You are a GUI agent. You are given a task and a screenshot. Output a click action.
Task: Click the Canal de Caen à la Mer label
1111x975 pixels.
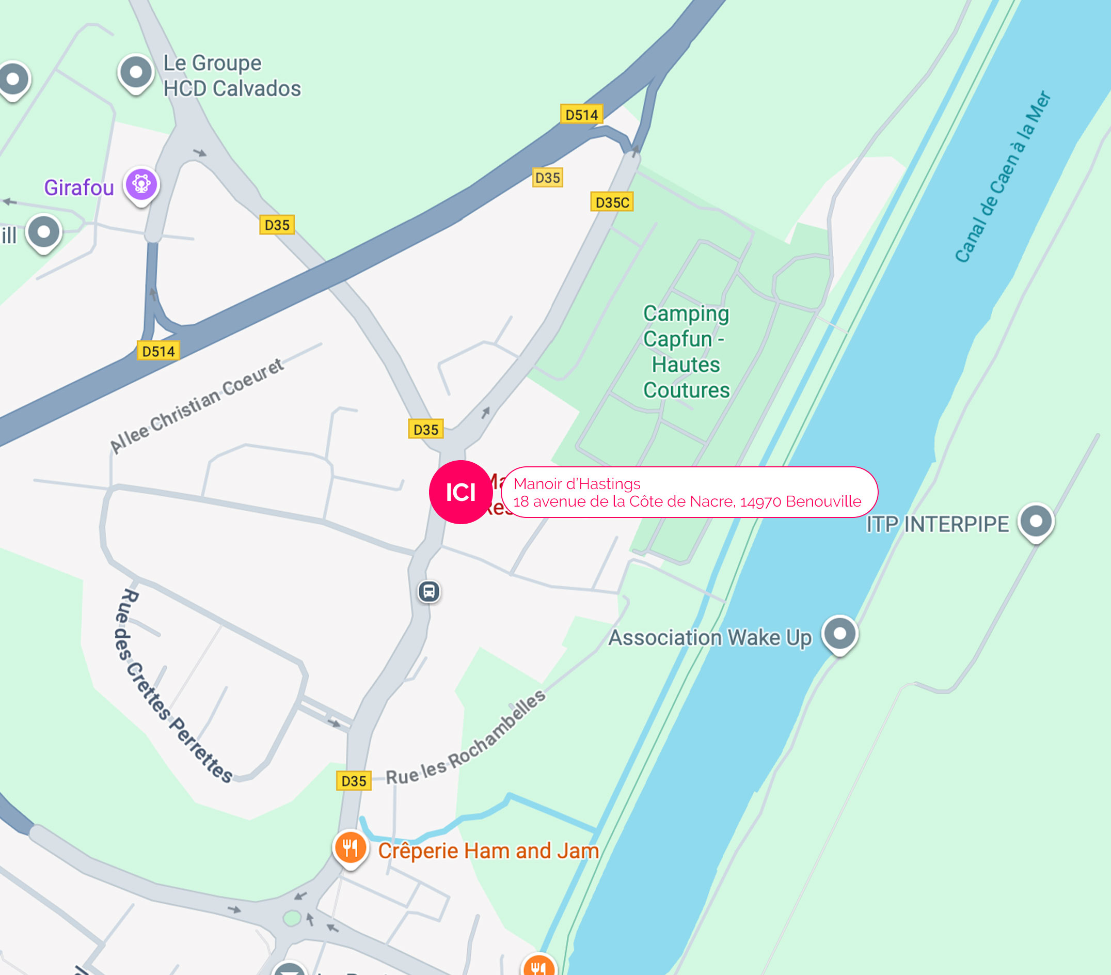1004,177
